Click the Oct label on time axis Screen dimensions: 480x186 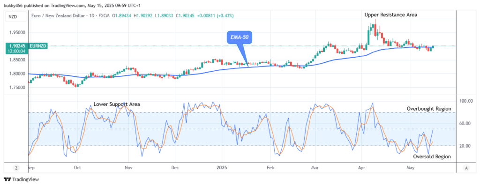click(x=78, y=168)
